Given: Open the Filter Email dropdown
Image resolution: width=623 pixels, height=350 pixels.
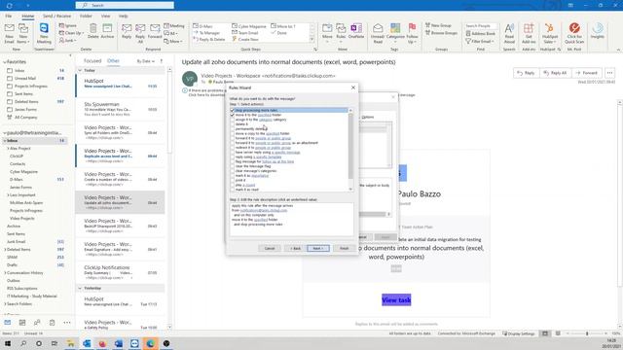Looking at the screenshot, I should point(480,41).
